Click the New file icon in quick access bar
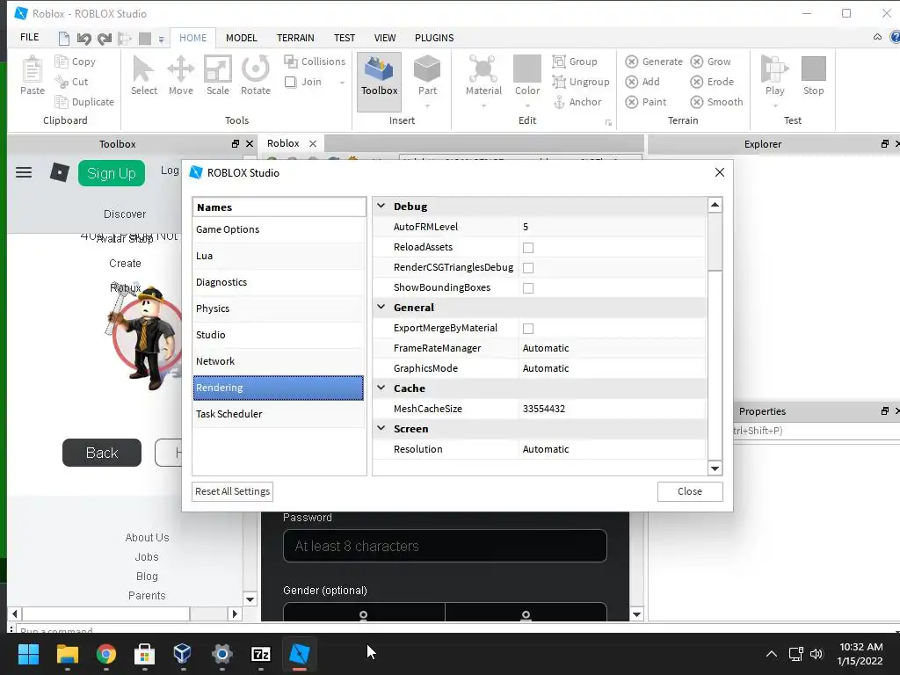This screenshot has height=675, width=900. [x=63, y=39]
